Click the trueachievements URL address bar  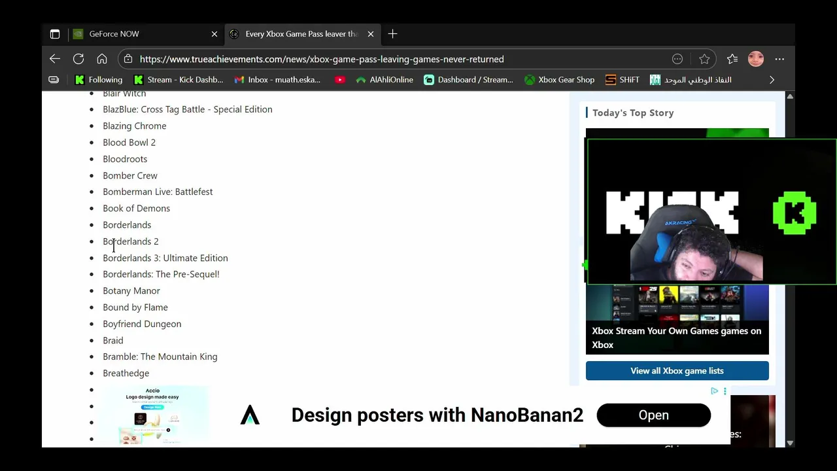322,59
